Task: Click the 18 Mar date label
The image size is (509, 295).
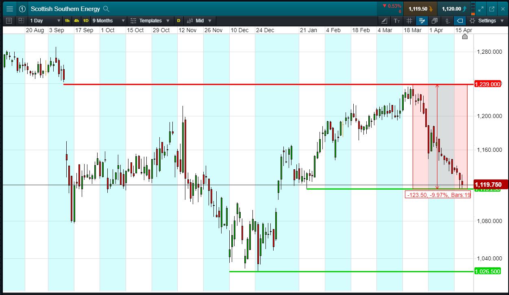Action: tap(412, 30)
